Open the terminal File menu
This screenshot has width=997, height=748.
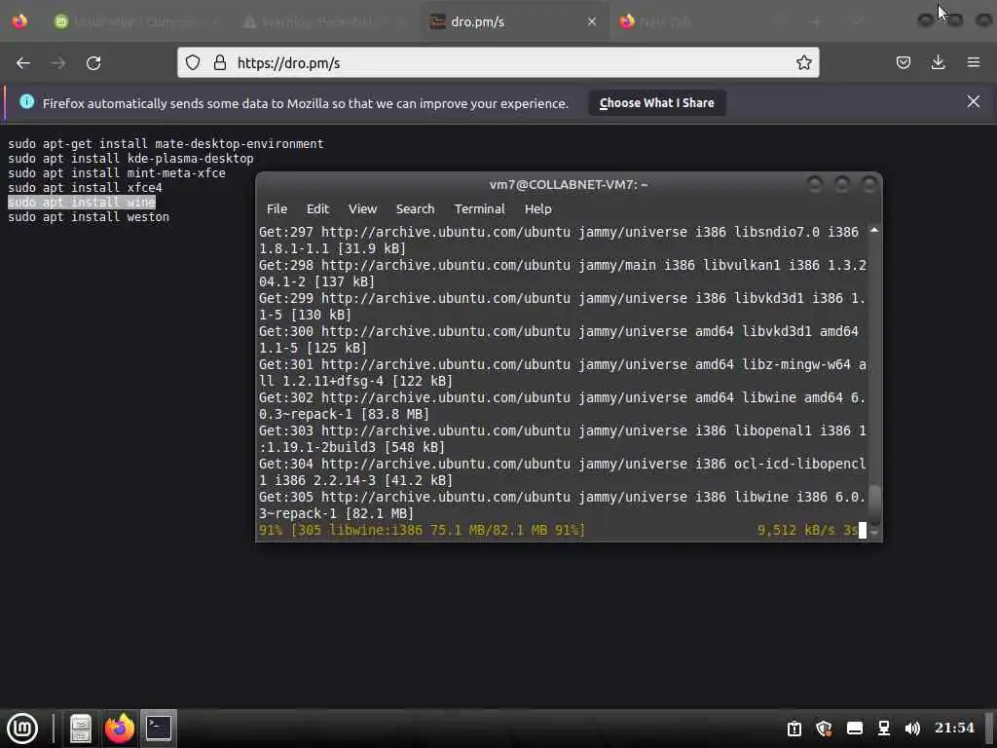[x=277, y=208]
